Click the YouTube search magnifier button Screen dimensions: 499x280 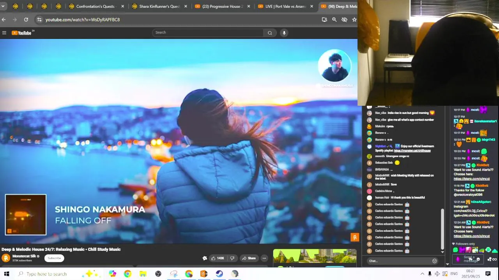[x=270, y=33]
